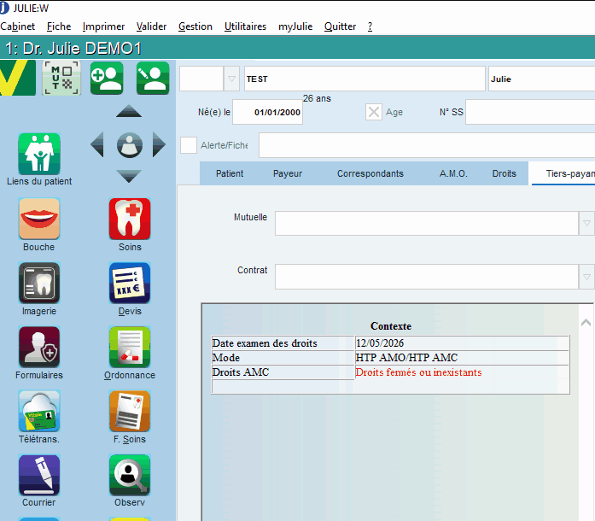595x521 pixels.
Task: Open the Courrier pen icon
Action: coord(39,475)
